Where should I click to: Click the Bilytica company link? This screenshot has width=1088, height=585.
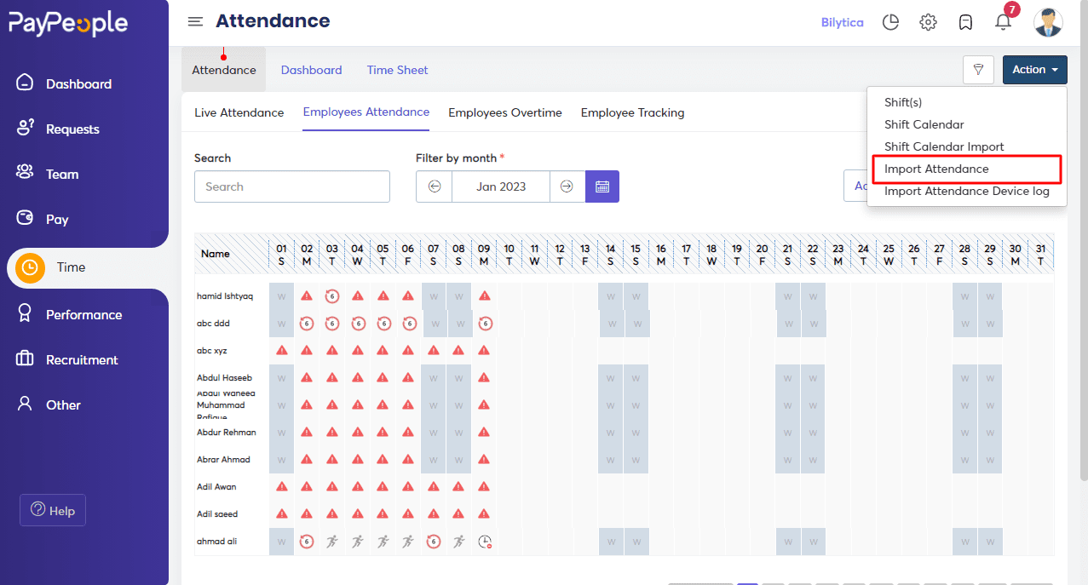point(842,23)
